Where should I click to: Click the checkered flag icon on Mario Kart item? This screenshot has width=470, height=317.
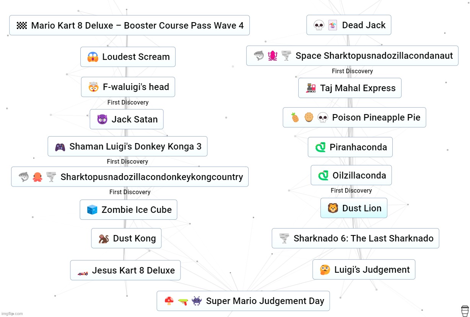coord(22,26)
